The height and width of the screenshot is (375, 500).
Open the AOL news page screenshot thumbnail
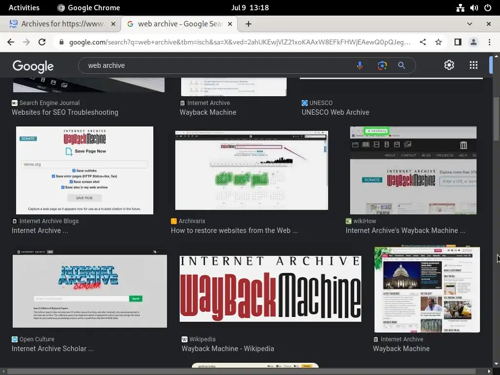(427, 289)
